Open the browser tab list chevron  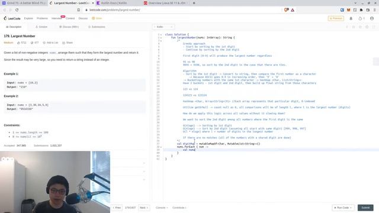(355, 3)
